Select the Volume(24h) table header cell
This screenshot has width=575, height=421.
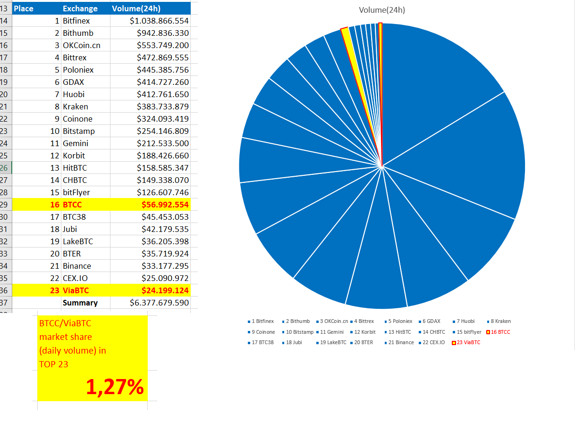click(x=151, y=8)
